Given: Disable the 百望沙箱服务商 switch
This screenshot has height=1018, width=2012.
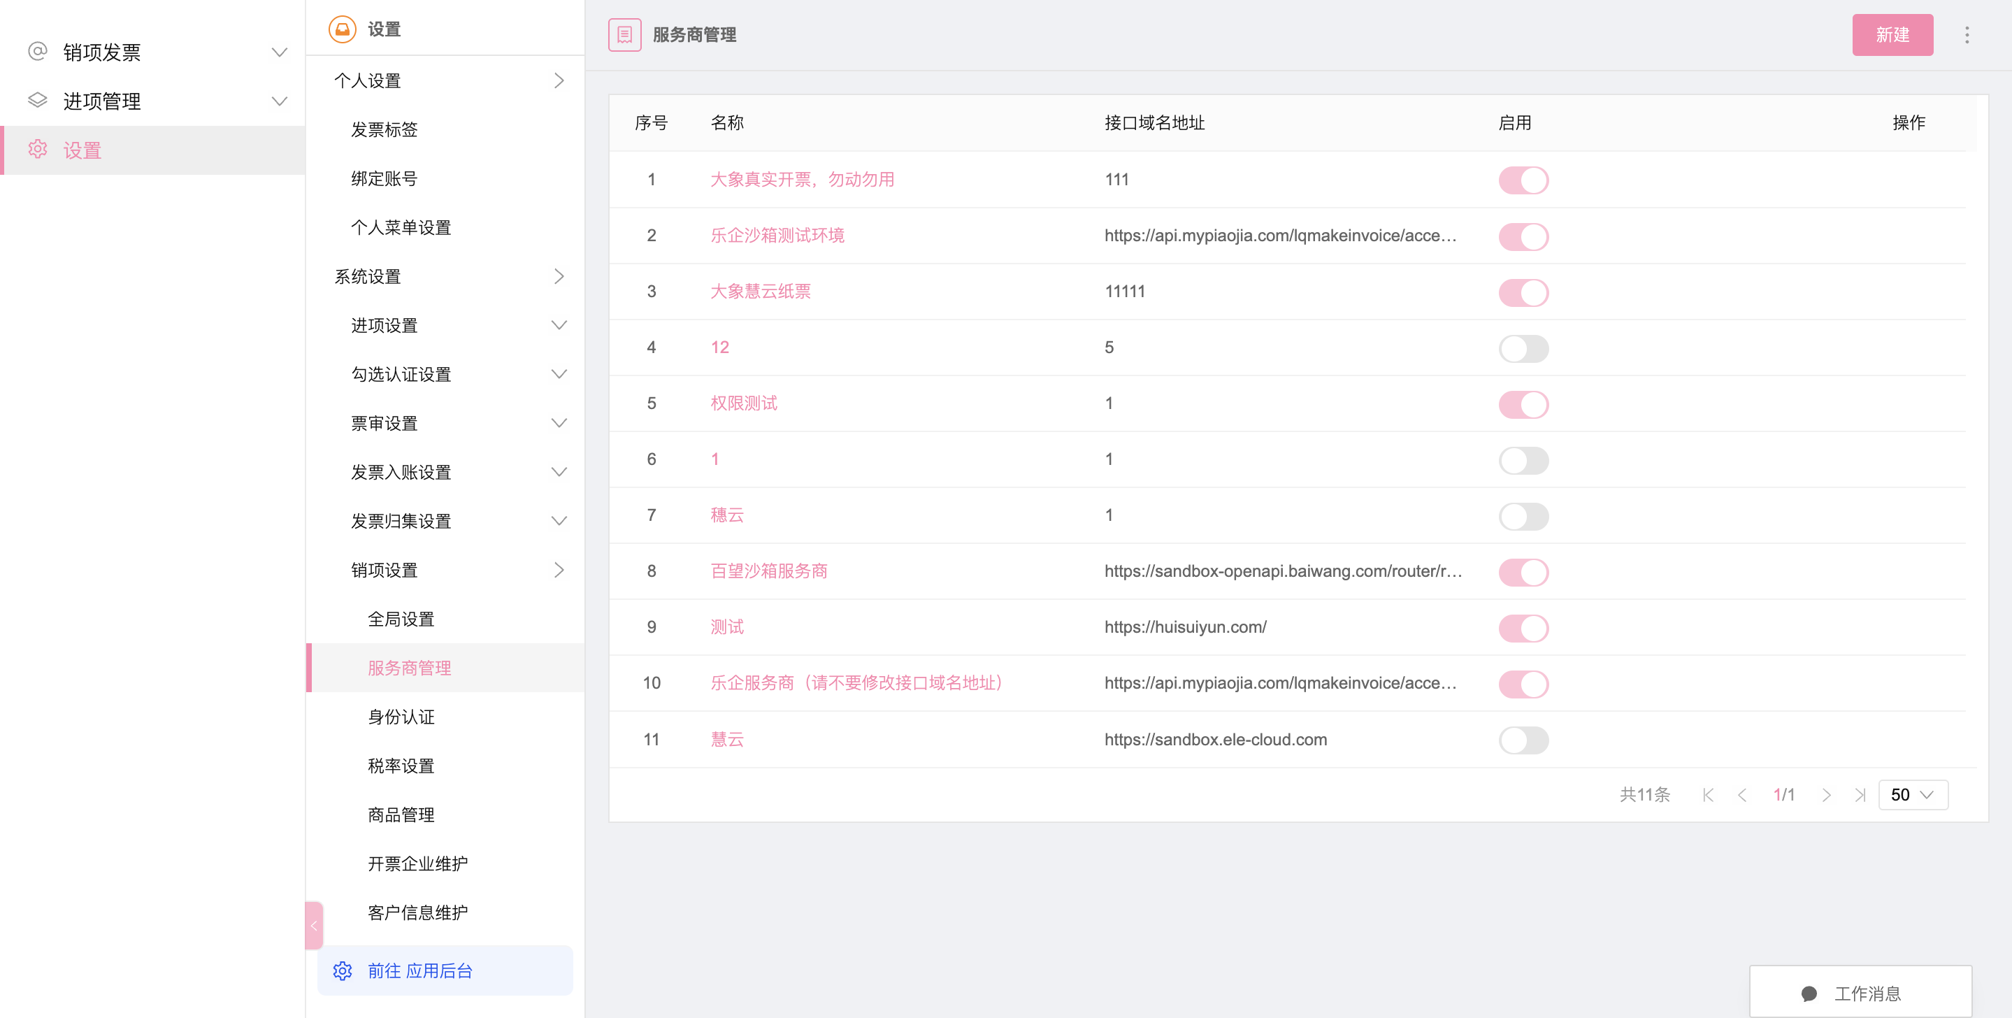Looking at the screenshot, I should (1523, 572).
